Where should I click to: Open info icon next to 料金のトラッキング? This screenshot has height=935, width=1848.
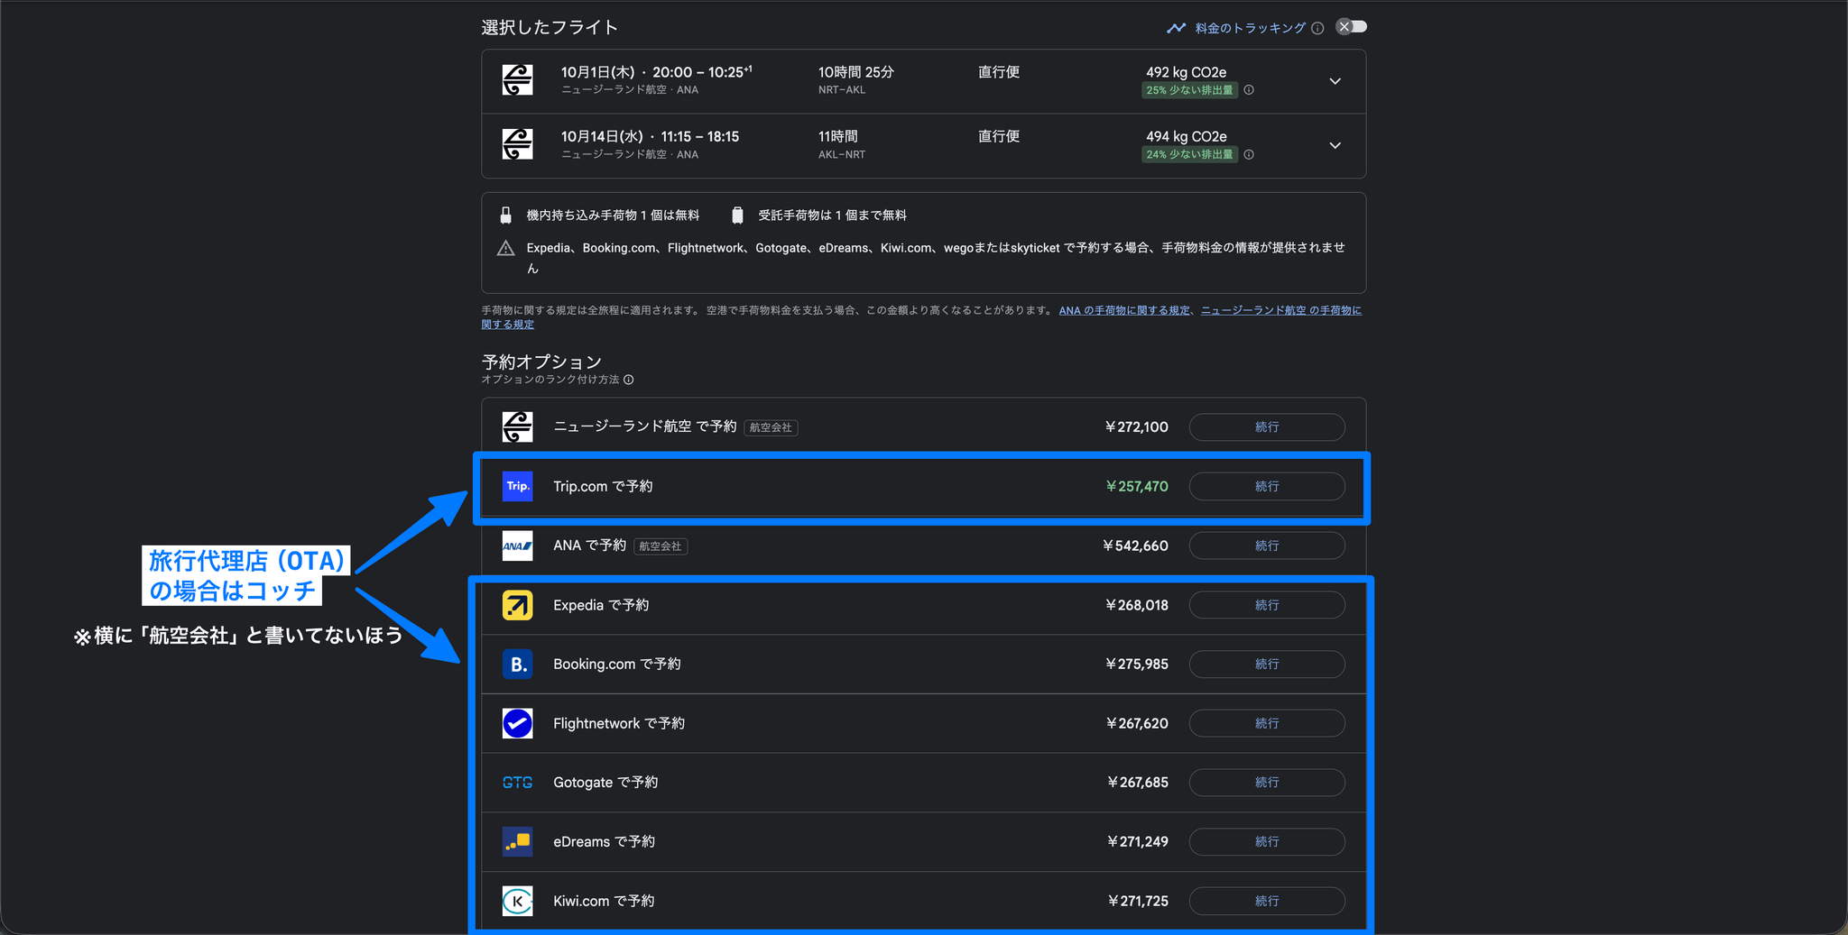click(1317, 28)
